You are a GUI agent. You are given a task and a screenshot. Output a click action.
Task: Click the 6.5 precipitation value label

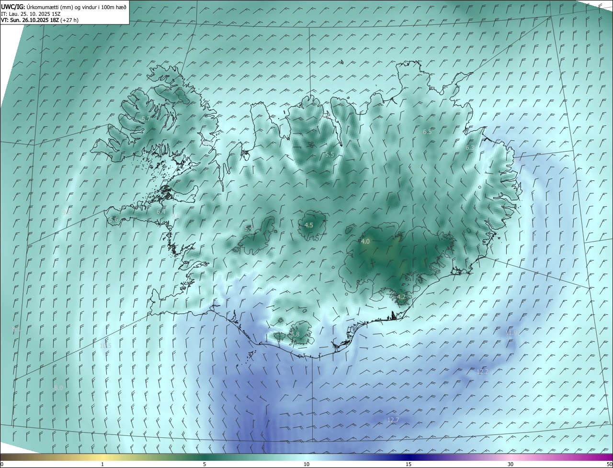(427, 132)
